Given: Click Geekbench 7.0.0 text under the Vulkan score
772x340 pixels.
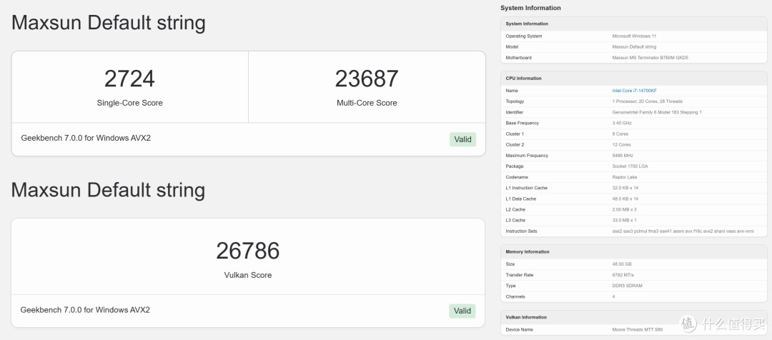Looking at the screenshot, I should (x=85, y=310).
